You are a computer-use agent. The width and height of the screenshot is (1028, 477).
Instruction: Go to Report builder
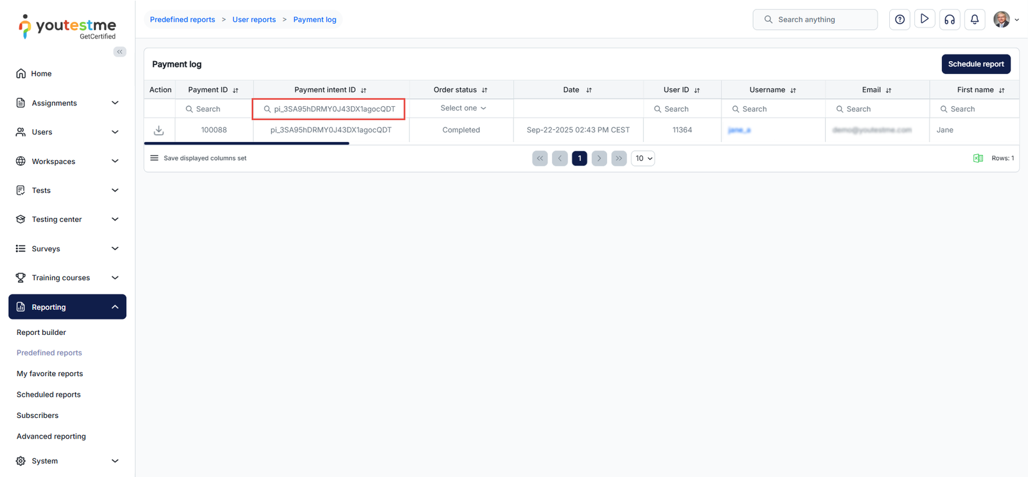click(41, 332)
